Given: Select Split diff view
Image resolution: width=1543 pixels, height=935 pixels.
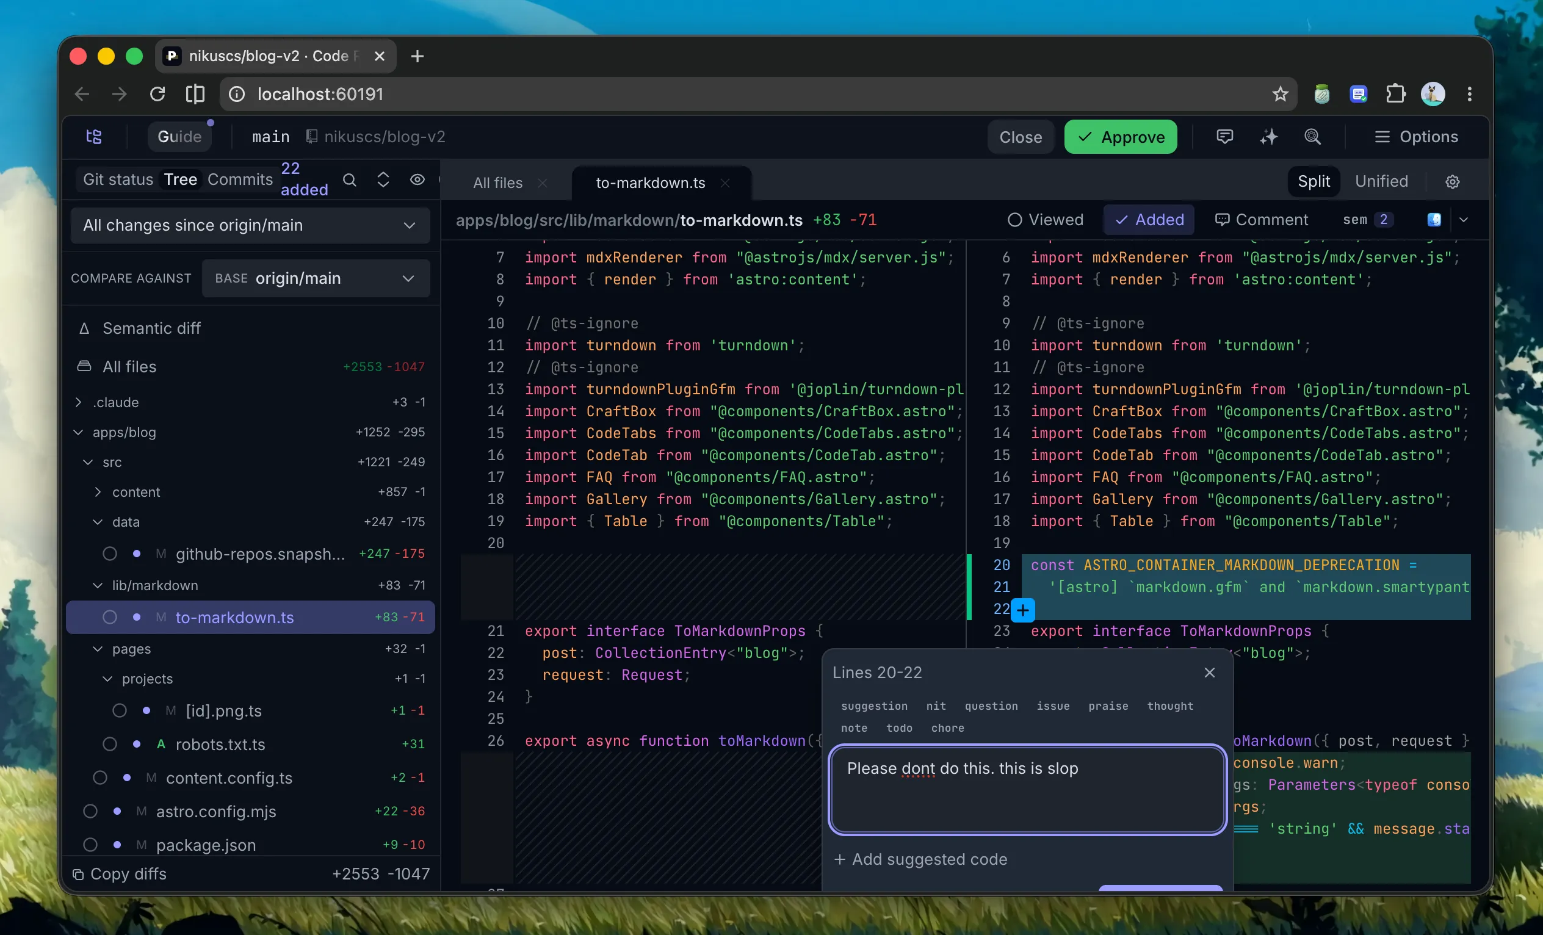Looking at the screenshot, I should [1313, 181].
